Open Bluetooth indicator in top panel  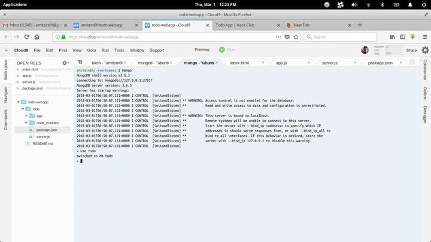click(x=382, y=5)
